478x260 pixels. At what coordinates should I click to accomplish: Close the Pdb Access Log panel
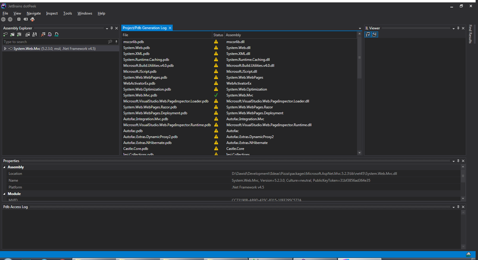463,207
